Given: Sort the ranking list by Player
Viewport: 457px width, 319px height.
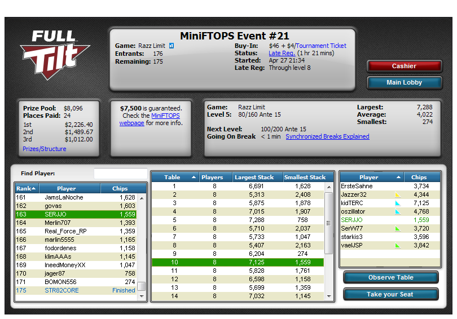Looking at the screenshot, I should [69, 188].
